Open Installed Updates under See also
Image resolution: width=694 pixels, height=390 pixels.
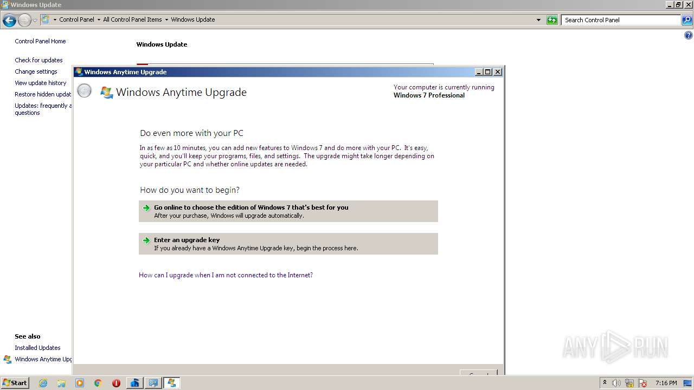pyautogui.click(x=37, y=348)
